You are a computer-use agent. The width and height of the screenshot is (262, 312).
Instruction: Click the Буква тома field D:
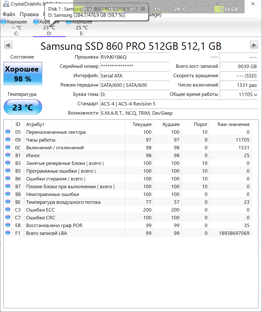(x=135, y=94)
